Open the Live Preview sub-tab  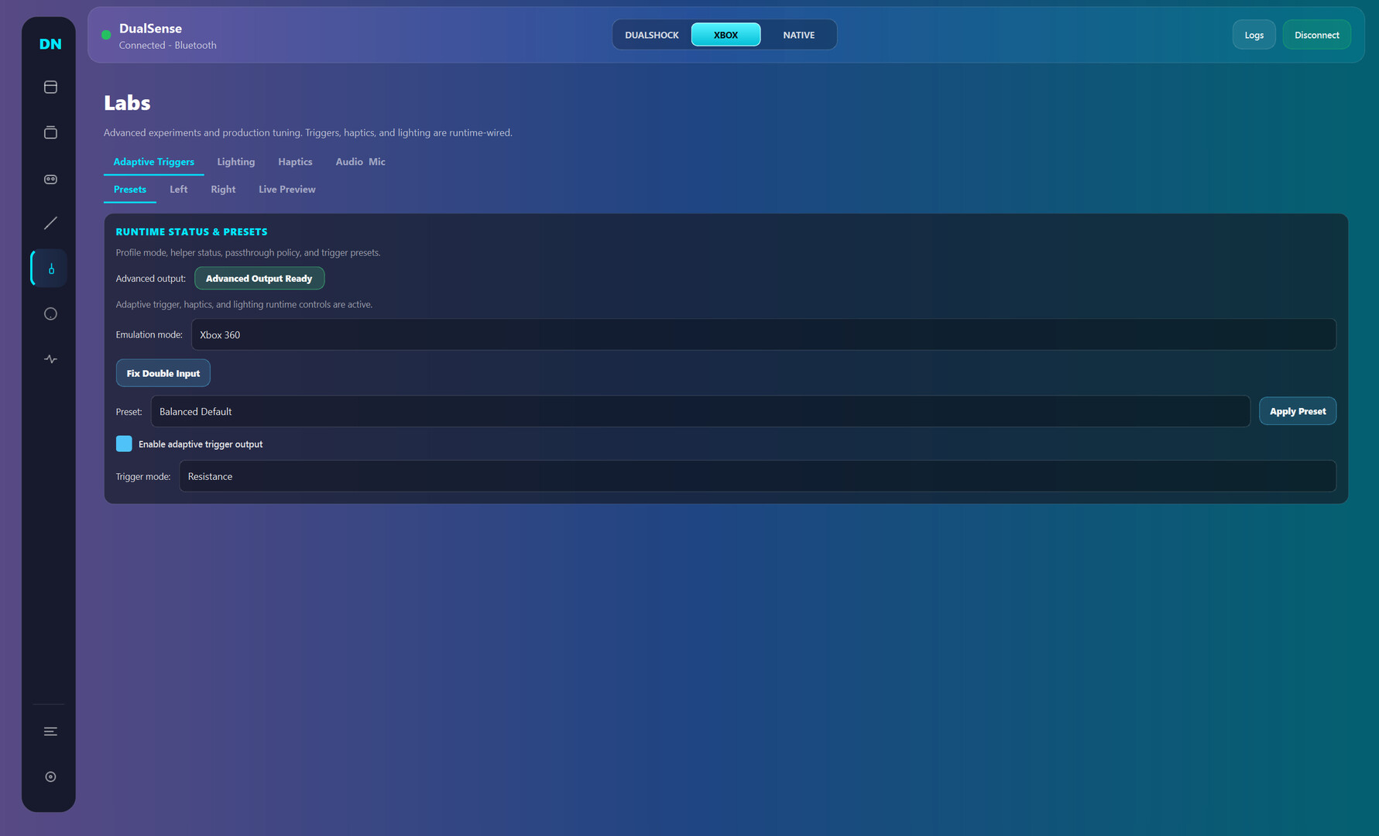(286, 190)
